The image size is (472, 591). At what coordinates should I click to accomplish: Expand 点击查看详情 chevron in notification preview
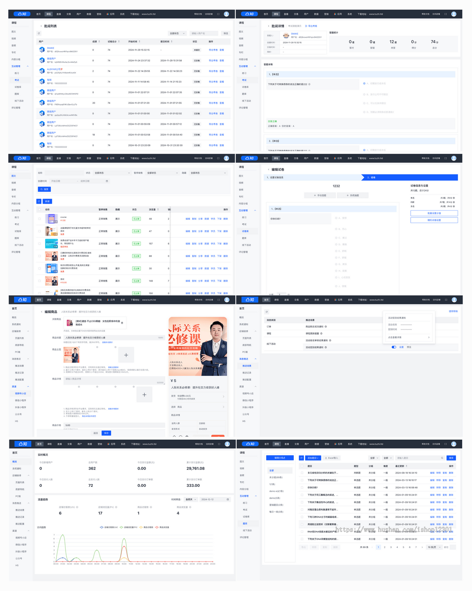429,337
